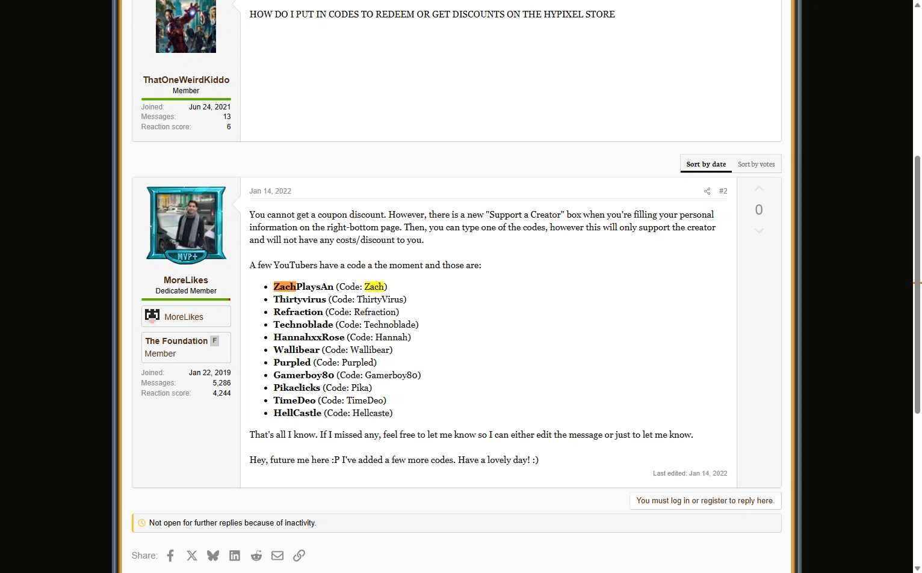Screen dimensions: 922x573
Task: Click MoreLikes join date Jan 22, 2019
Action: [209, 373]
